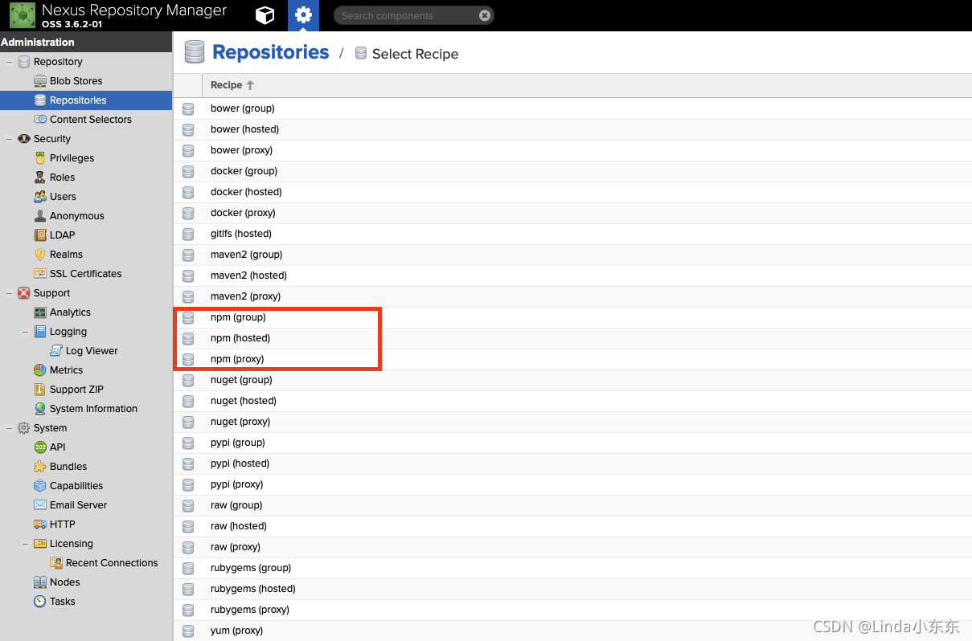The width and height of the screenshot is (972, 641).
Task: Choose the bower (group) recipe
Action: [572, 108]
